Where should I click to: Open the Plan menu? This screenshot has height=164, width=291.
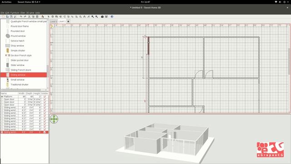pyautogui.click(x=23, y=13)
